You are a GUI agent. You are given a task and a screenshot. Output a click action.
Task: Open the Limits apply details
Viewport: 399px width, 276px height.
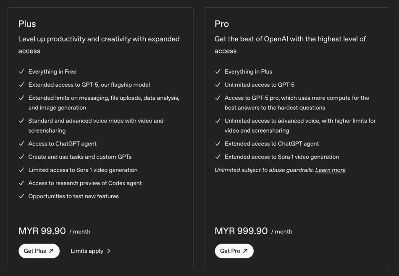[x=87, y=251]
